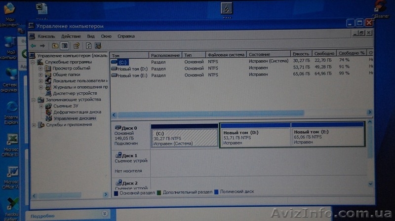Image resolution: width=395 pixels, height=221 pixels.
Task: Click the Расположение column header
Action: [165, 55]
